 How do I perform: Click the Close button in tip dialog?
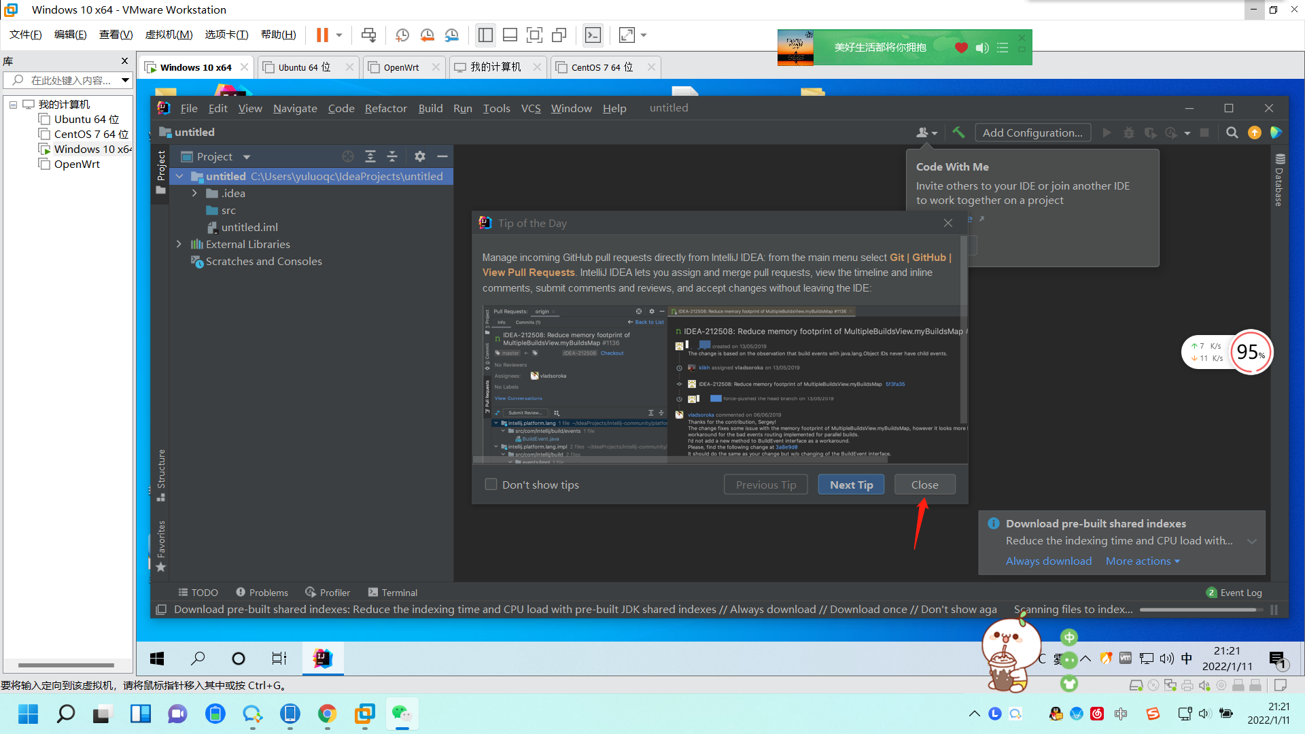(924, 485)
